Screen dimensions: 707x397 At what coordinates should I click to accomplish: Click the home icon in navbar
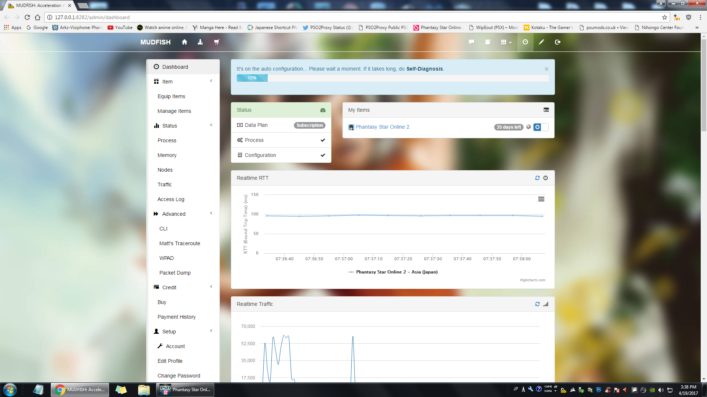[184, 42]
